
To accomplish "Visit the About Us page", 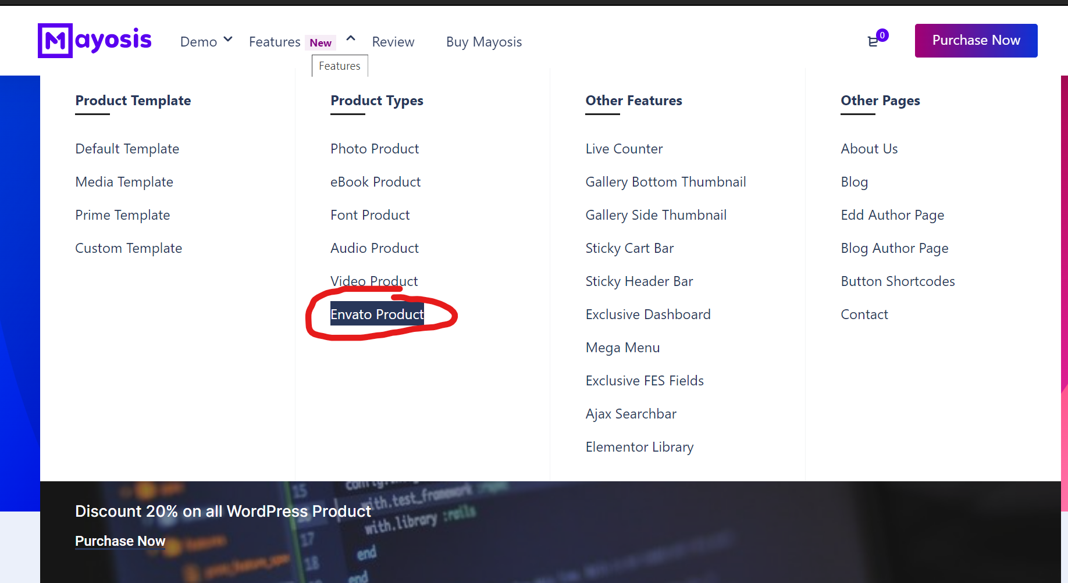I will pos(869,149).
